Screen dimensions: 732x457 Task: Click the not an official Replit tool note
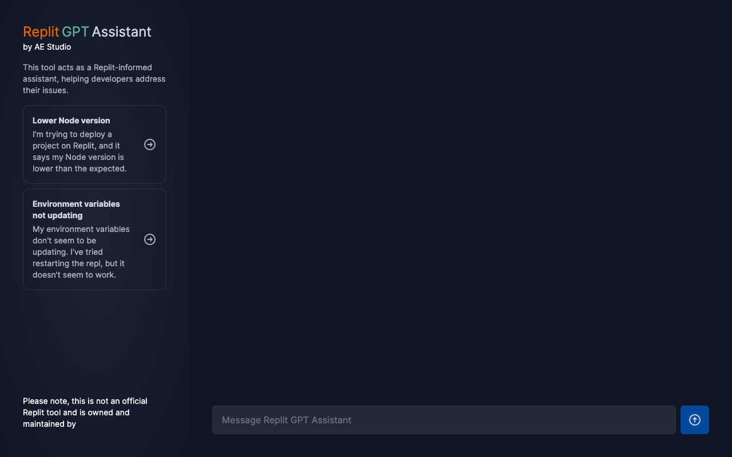(x=85, y=412)
